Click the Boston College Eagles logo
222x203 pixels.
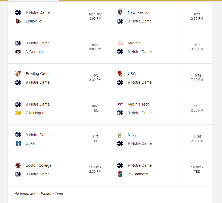click(x=18, y=165)
